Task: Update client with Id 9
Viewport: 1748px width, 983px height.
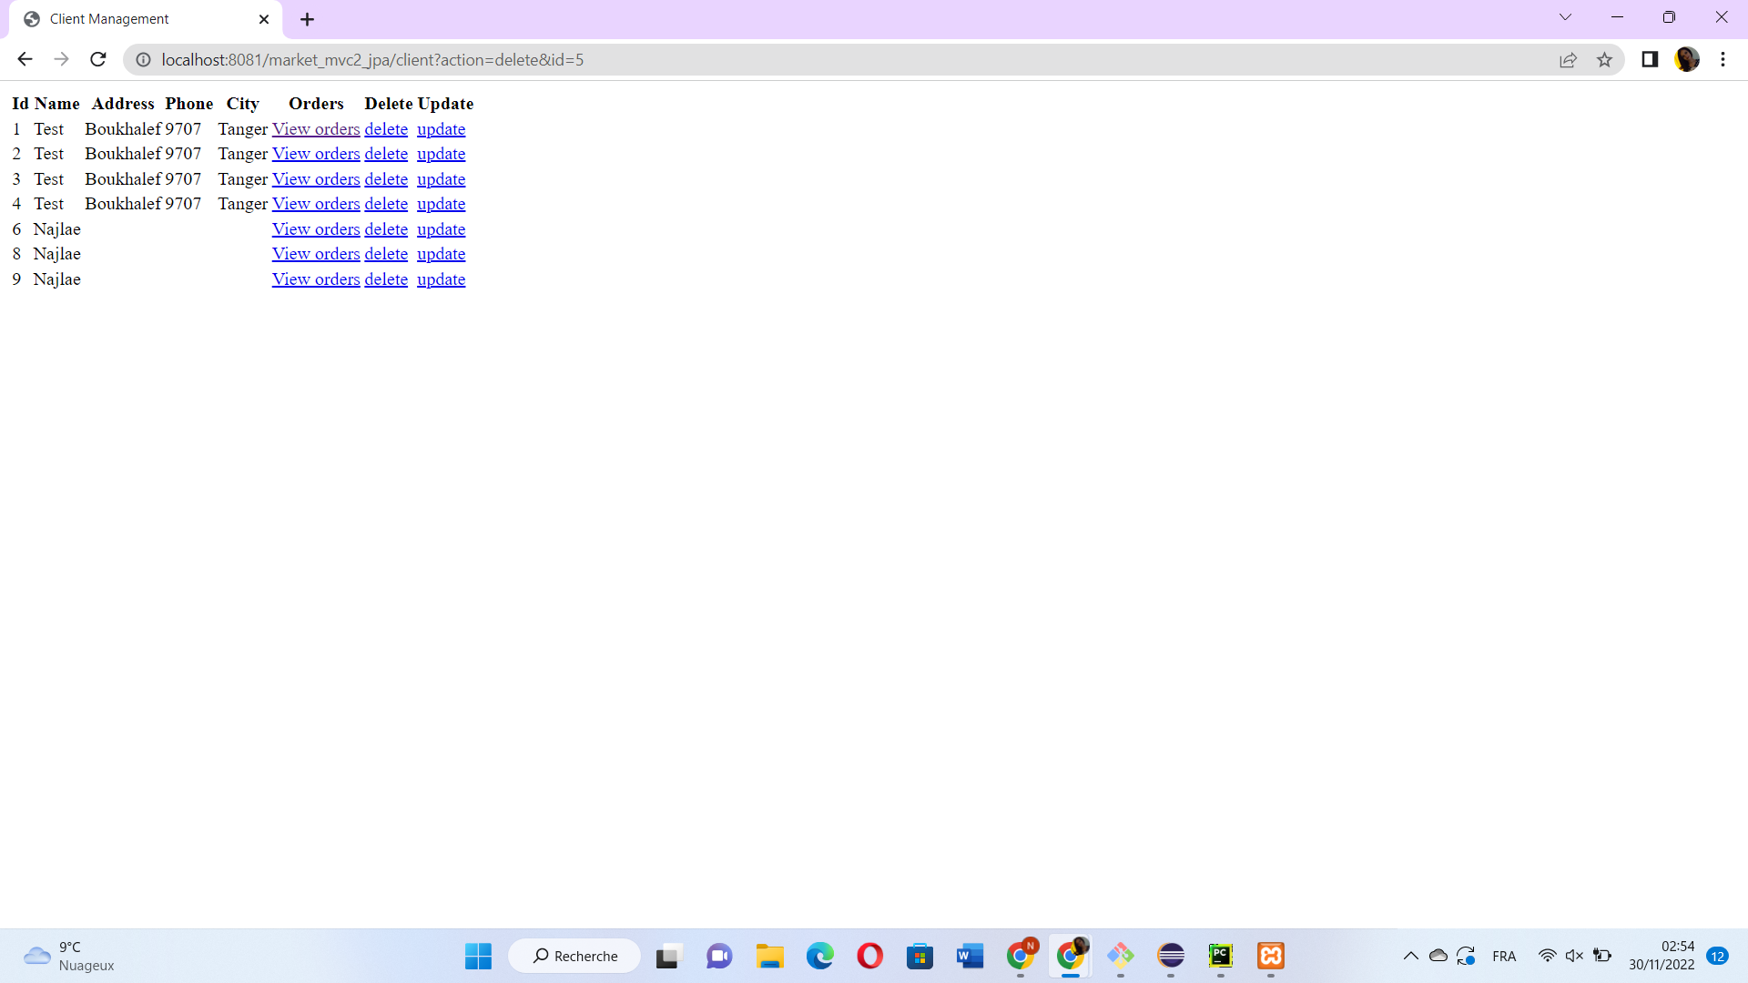Action: (x=441, y=279)
